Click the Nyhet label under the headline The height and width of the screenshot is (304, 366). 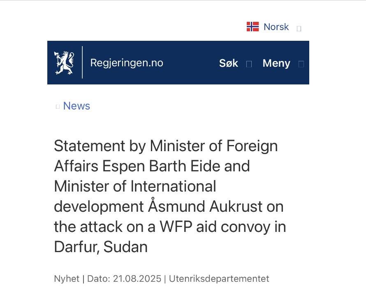coord(66,279)
